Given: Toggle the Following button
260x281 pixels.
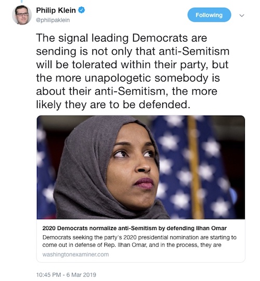Looking at the screenshot, I should click(x=209, y=15).
